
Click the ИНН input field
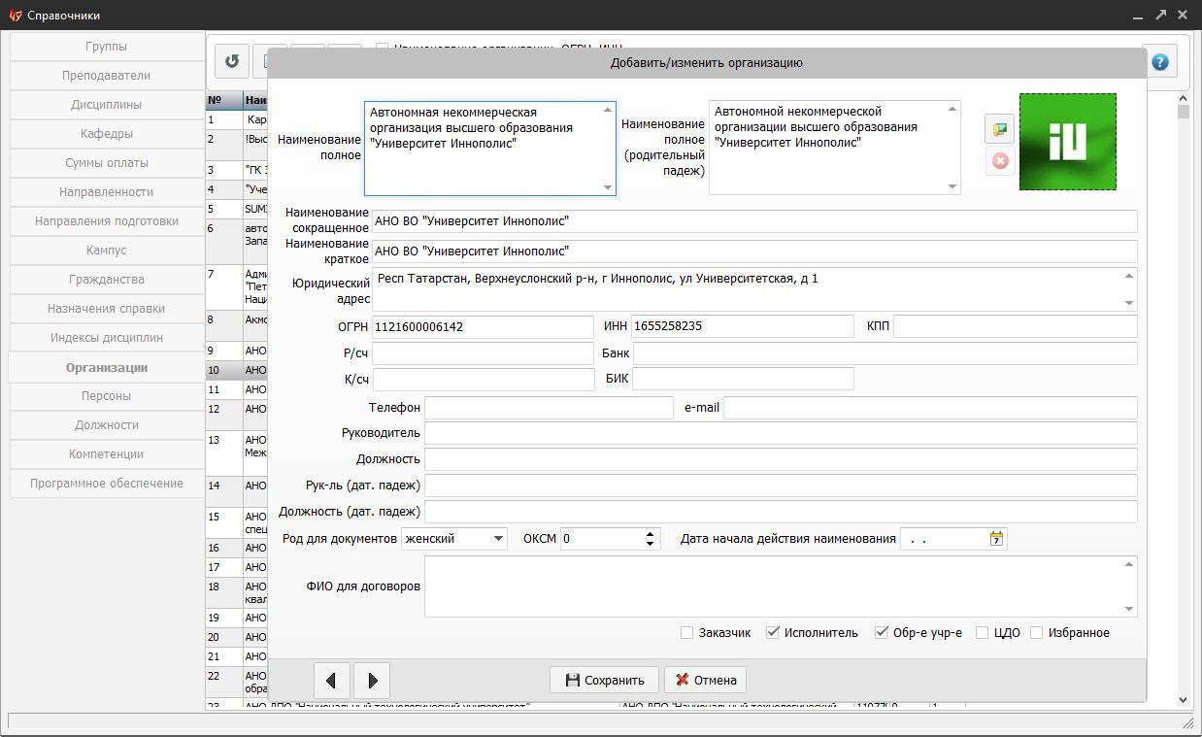click(x=743, y=326)
